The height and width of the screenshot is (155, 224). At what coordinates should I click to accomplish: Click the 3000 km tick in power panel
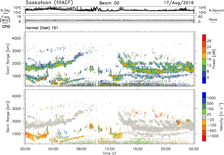click(x=17, y=51)
